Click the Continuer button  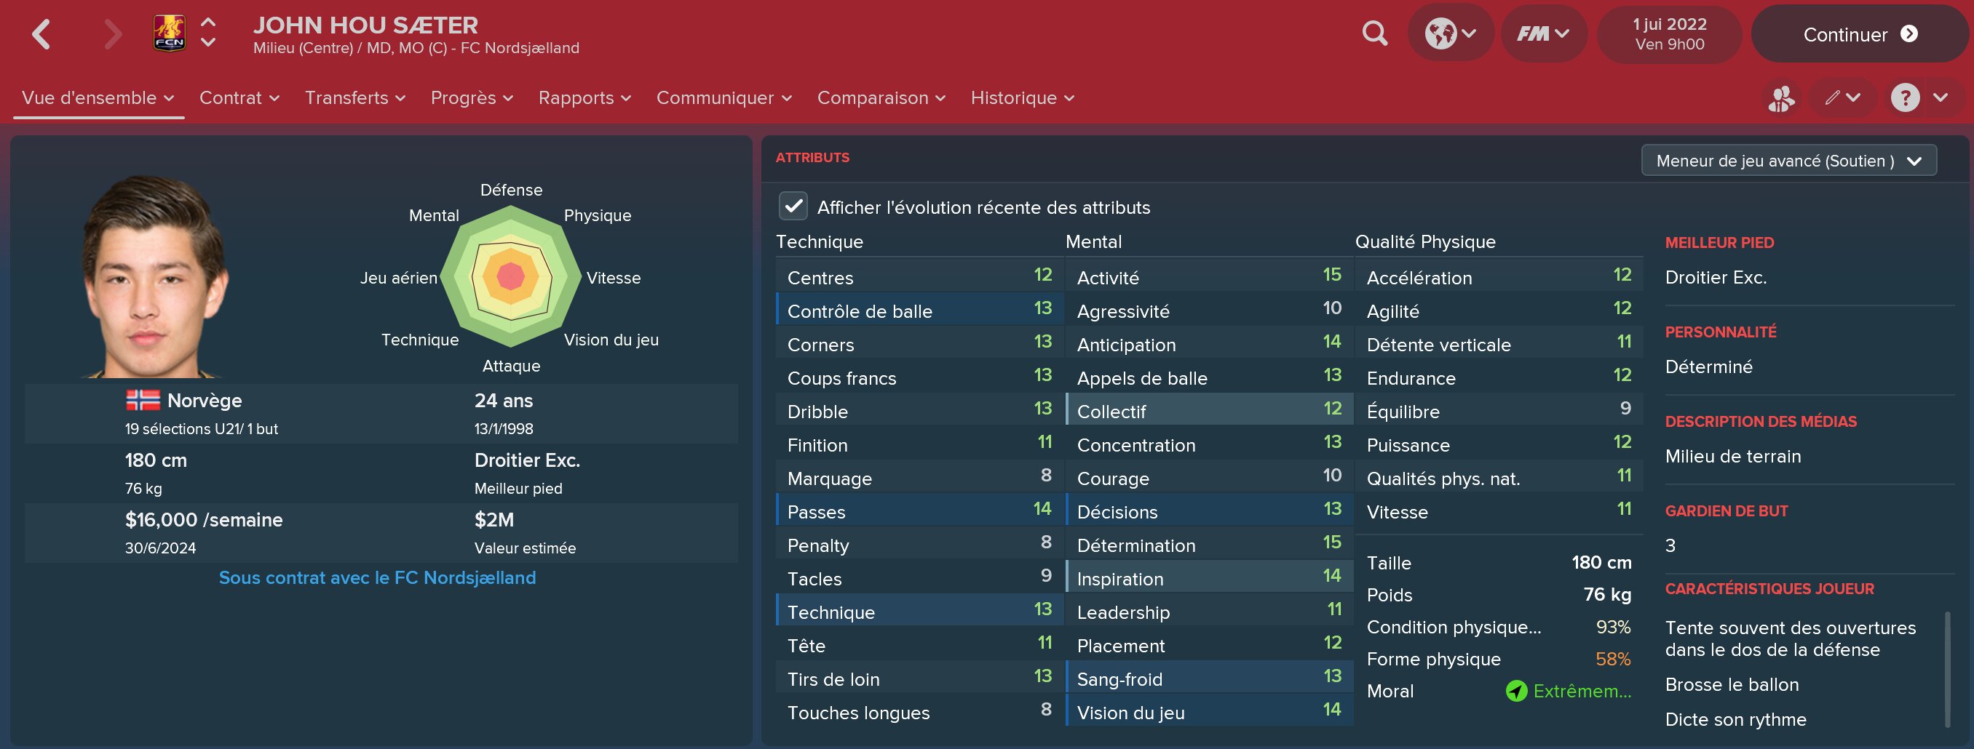[x=1859, y=33]
